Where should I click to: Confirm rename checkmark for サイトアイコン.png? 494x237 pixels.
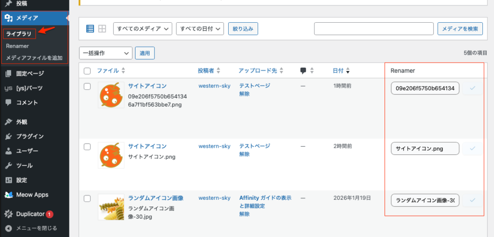pyautogui.click(x=472, y=149)
